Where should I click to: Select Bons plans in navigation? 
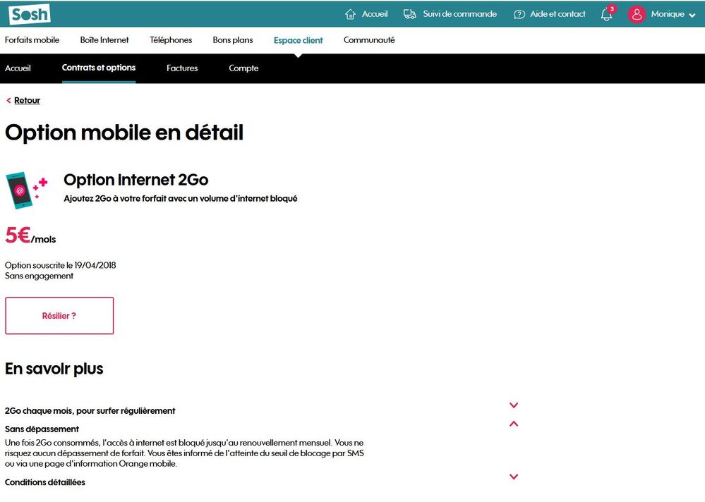233,40
